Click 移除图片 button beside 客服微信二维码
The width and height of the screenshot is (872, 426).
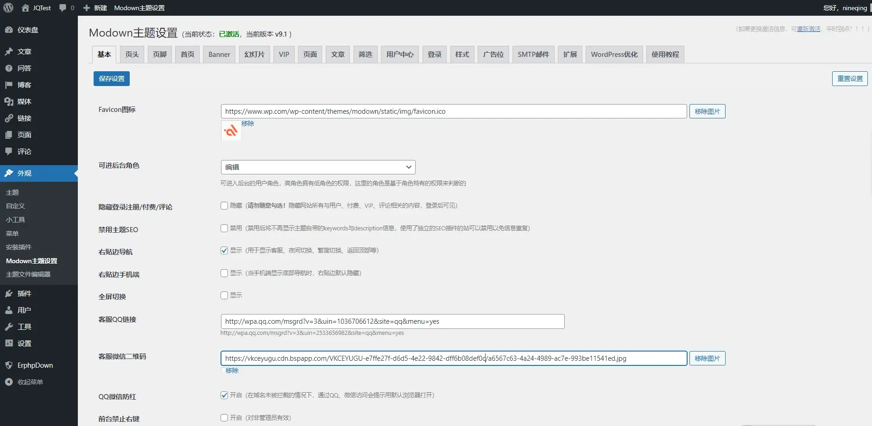pyautogui.click(x=708, y=358)
